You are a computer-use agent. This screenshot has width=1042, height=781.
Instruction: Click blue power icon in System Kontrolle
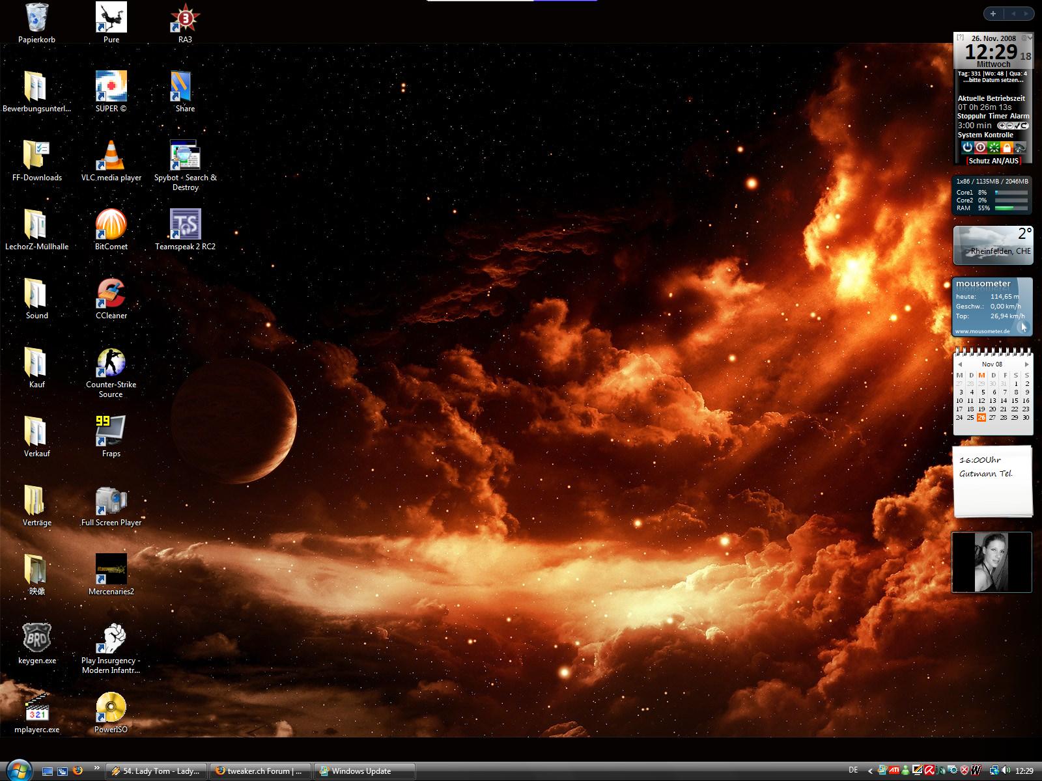967,148
